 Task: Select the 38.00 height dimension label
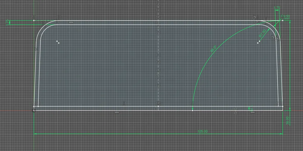click(x=288, y=121)
